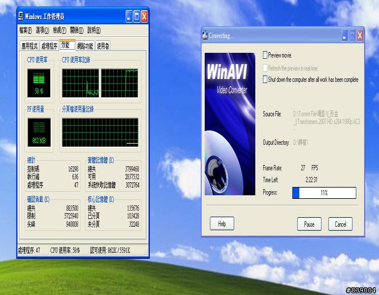The height and width of the screenshot is (295, 379).
Task: Click the Help button in WinAVI
Action: (x=222, y=224)
